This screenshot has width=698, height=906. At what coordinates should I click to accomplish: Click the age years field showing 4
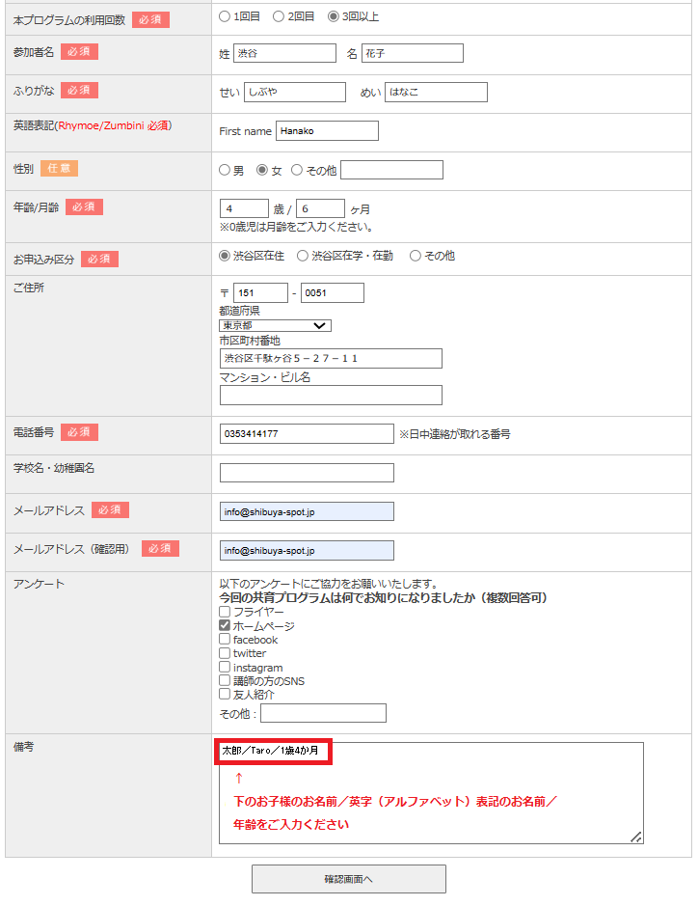(244, 208)
